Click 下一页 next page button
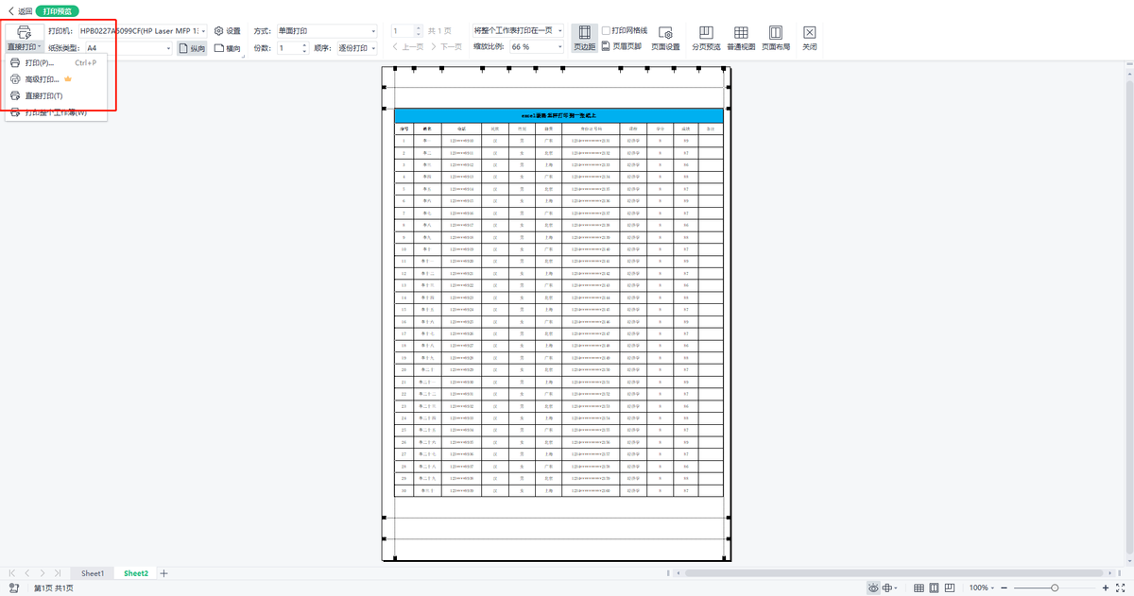This screenshot has width=1134, height=596. 446,47
